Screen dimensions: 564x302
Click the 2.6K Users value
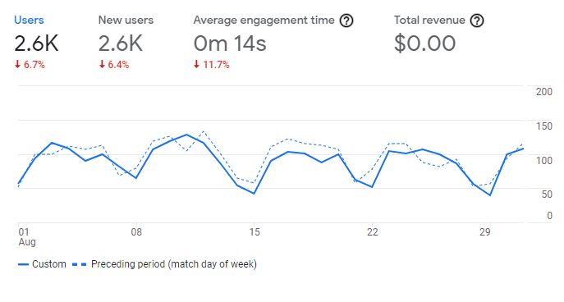[36, 43]
